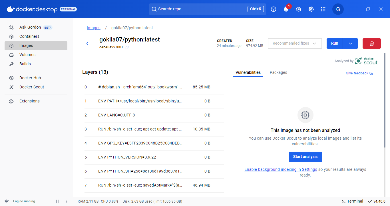Click the image title gokila07/python:latest
390x206 pixels.
tap(130, 39)
